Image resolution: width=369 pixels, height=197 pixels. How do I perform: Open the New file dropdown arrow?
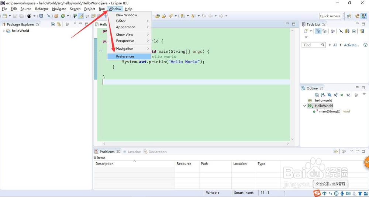(x=10, y=16)
